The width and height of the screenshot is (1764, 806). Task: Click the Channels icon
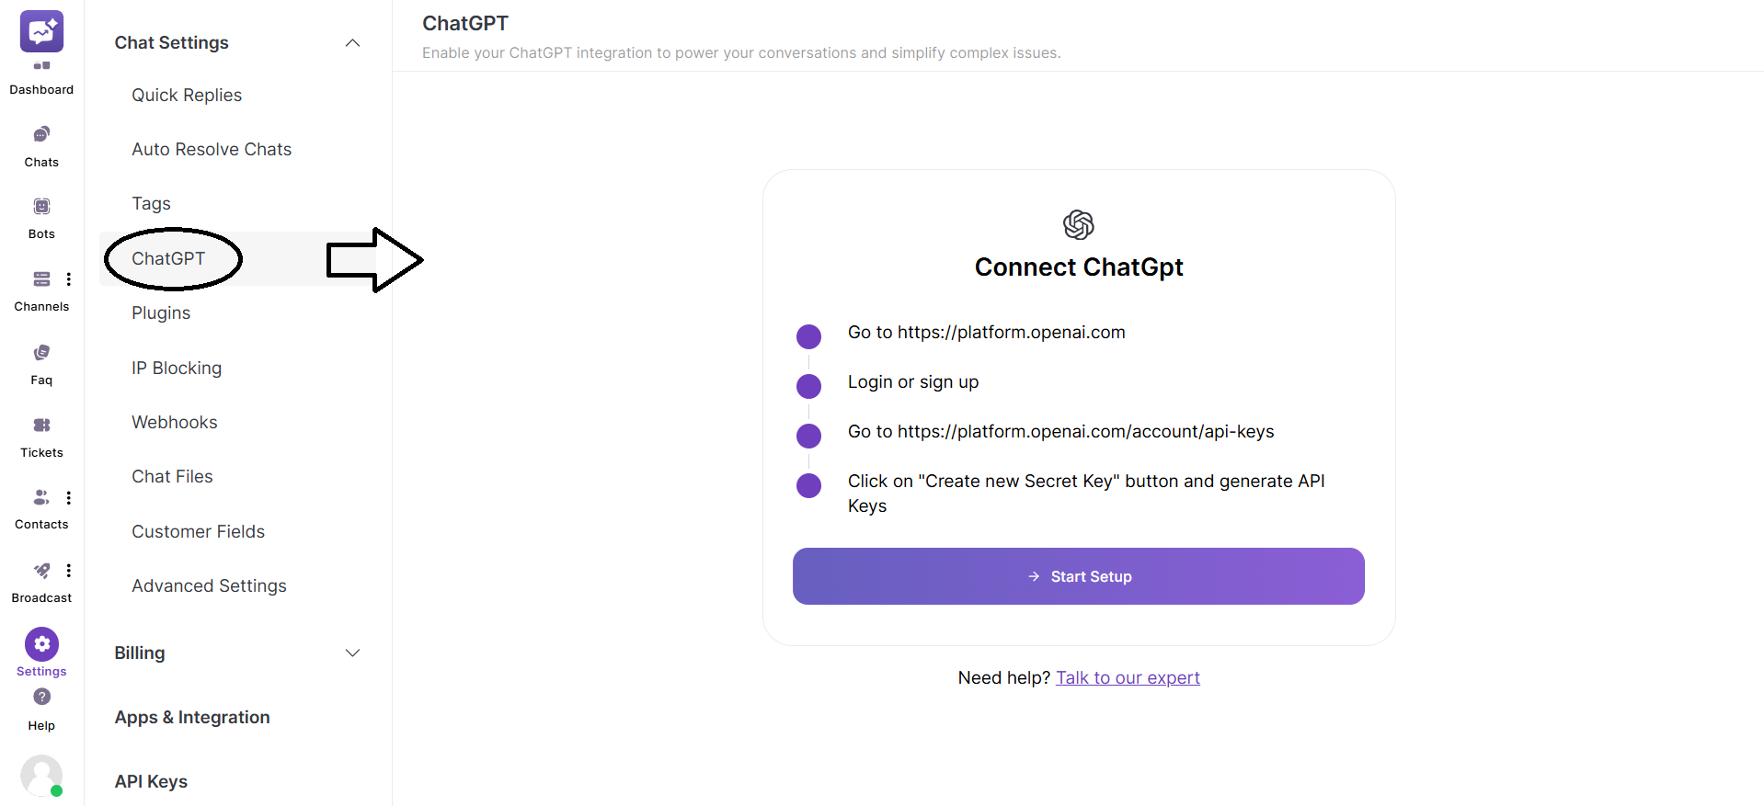click(x=41, y=278)
